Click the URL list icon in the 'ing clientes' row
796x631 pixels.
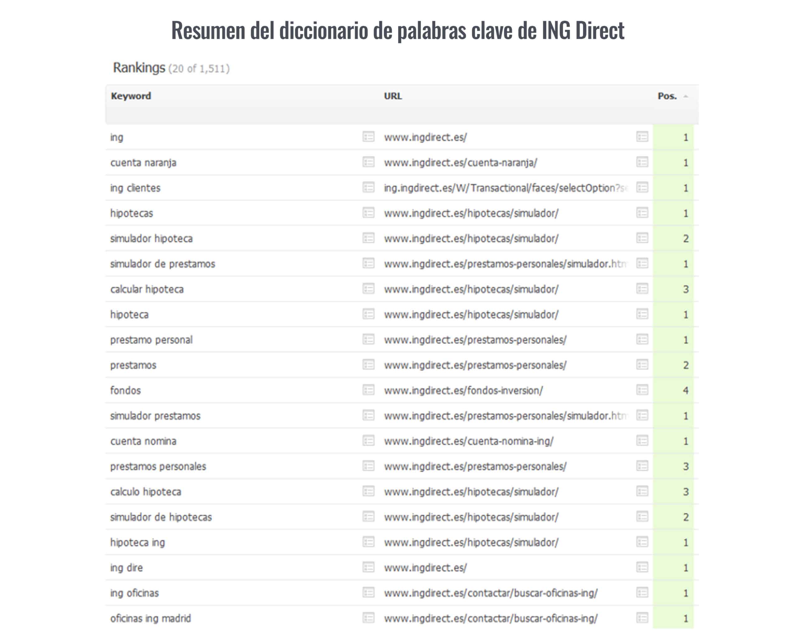[x=642, y=187]
